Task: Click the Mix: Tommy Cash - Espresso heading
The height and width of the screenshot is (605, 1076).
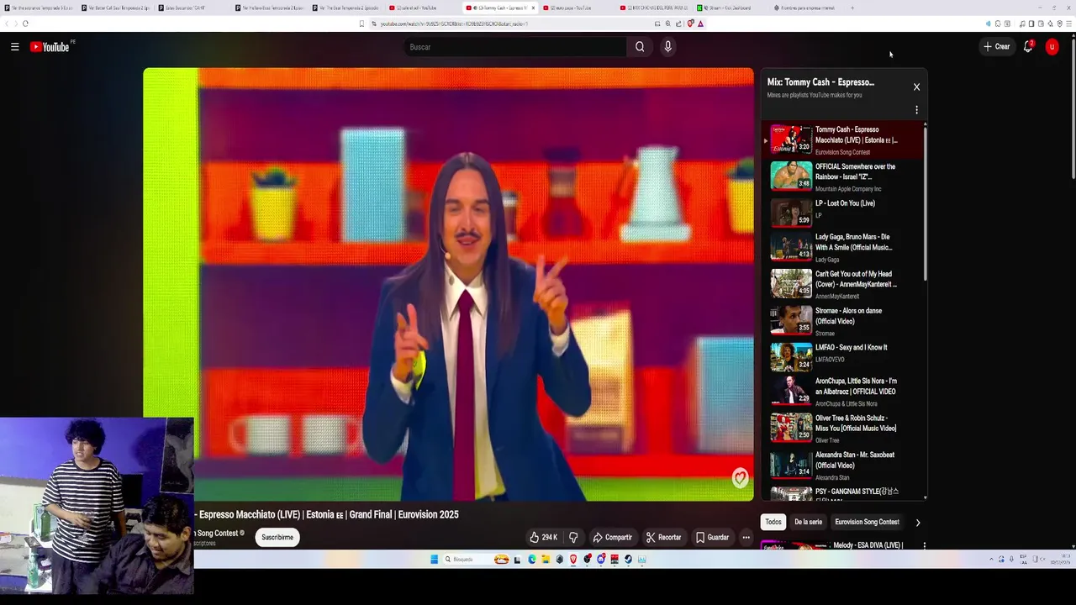Action: click(820, 82)
